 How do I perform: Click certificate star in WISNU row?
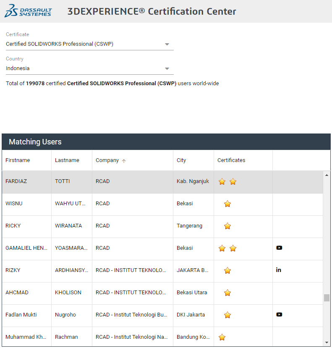[x=227, y=204]
